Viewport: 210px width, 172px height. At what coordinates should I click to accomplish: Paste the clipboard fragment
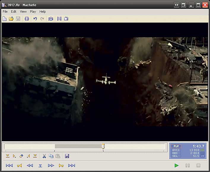pos(58,156)
